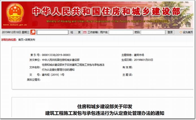Click the red mail envelope icon
Screen dimensions: 196x120
tap(85, 33)
